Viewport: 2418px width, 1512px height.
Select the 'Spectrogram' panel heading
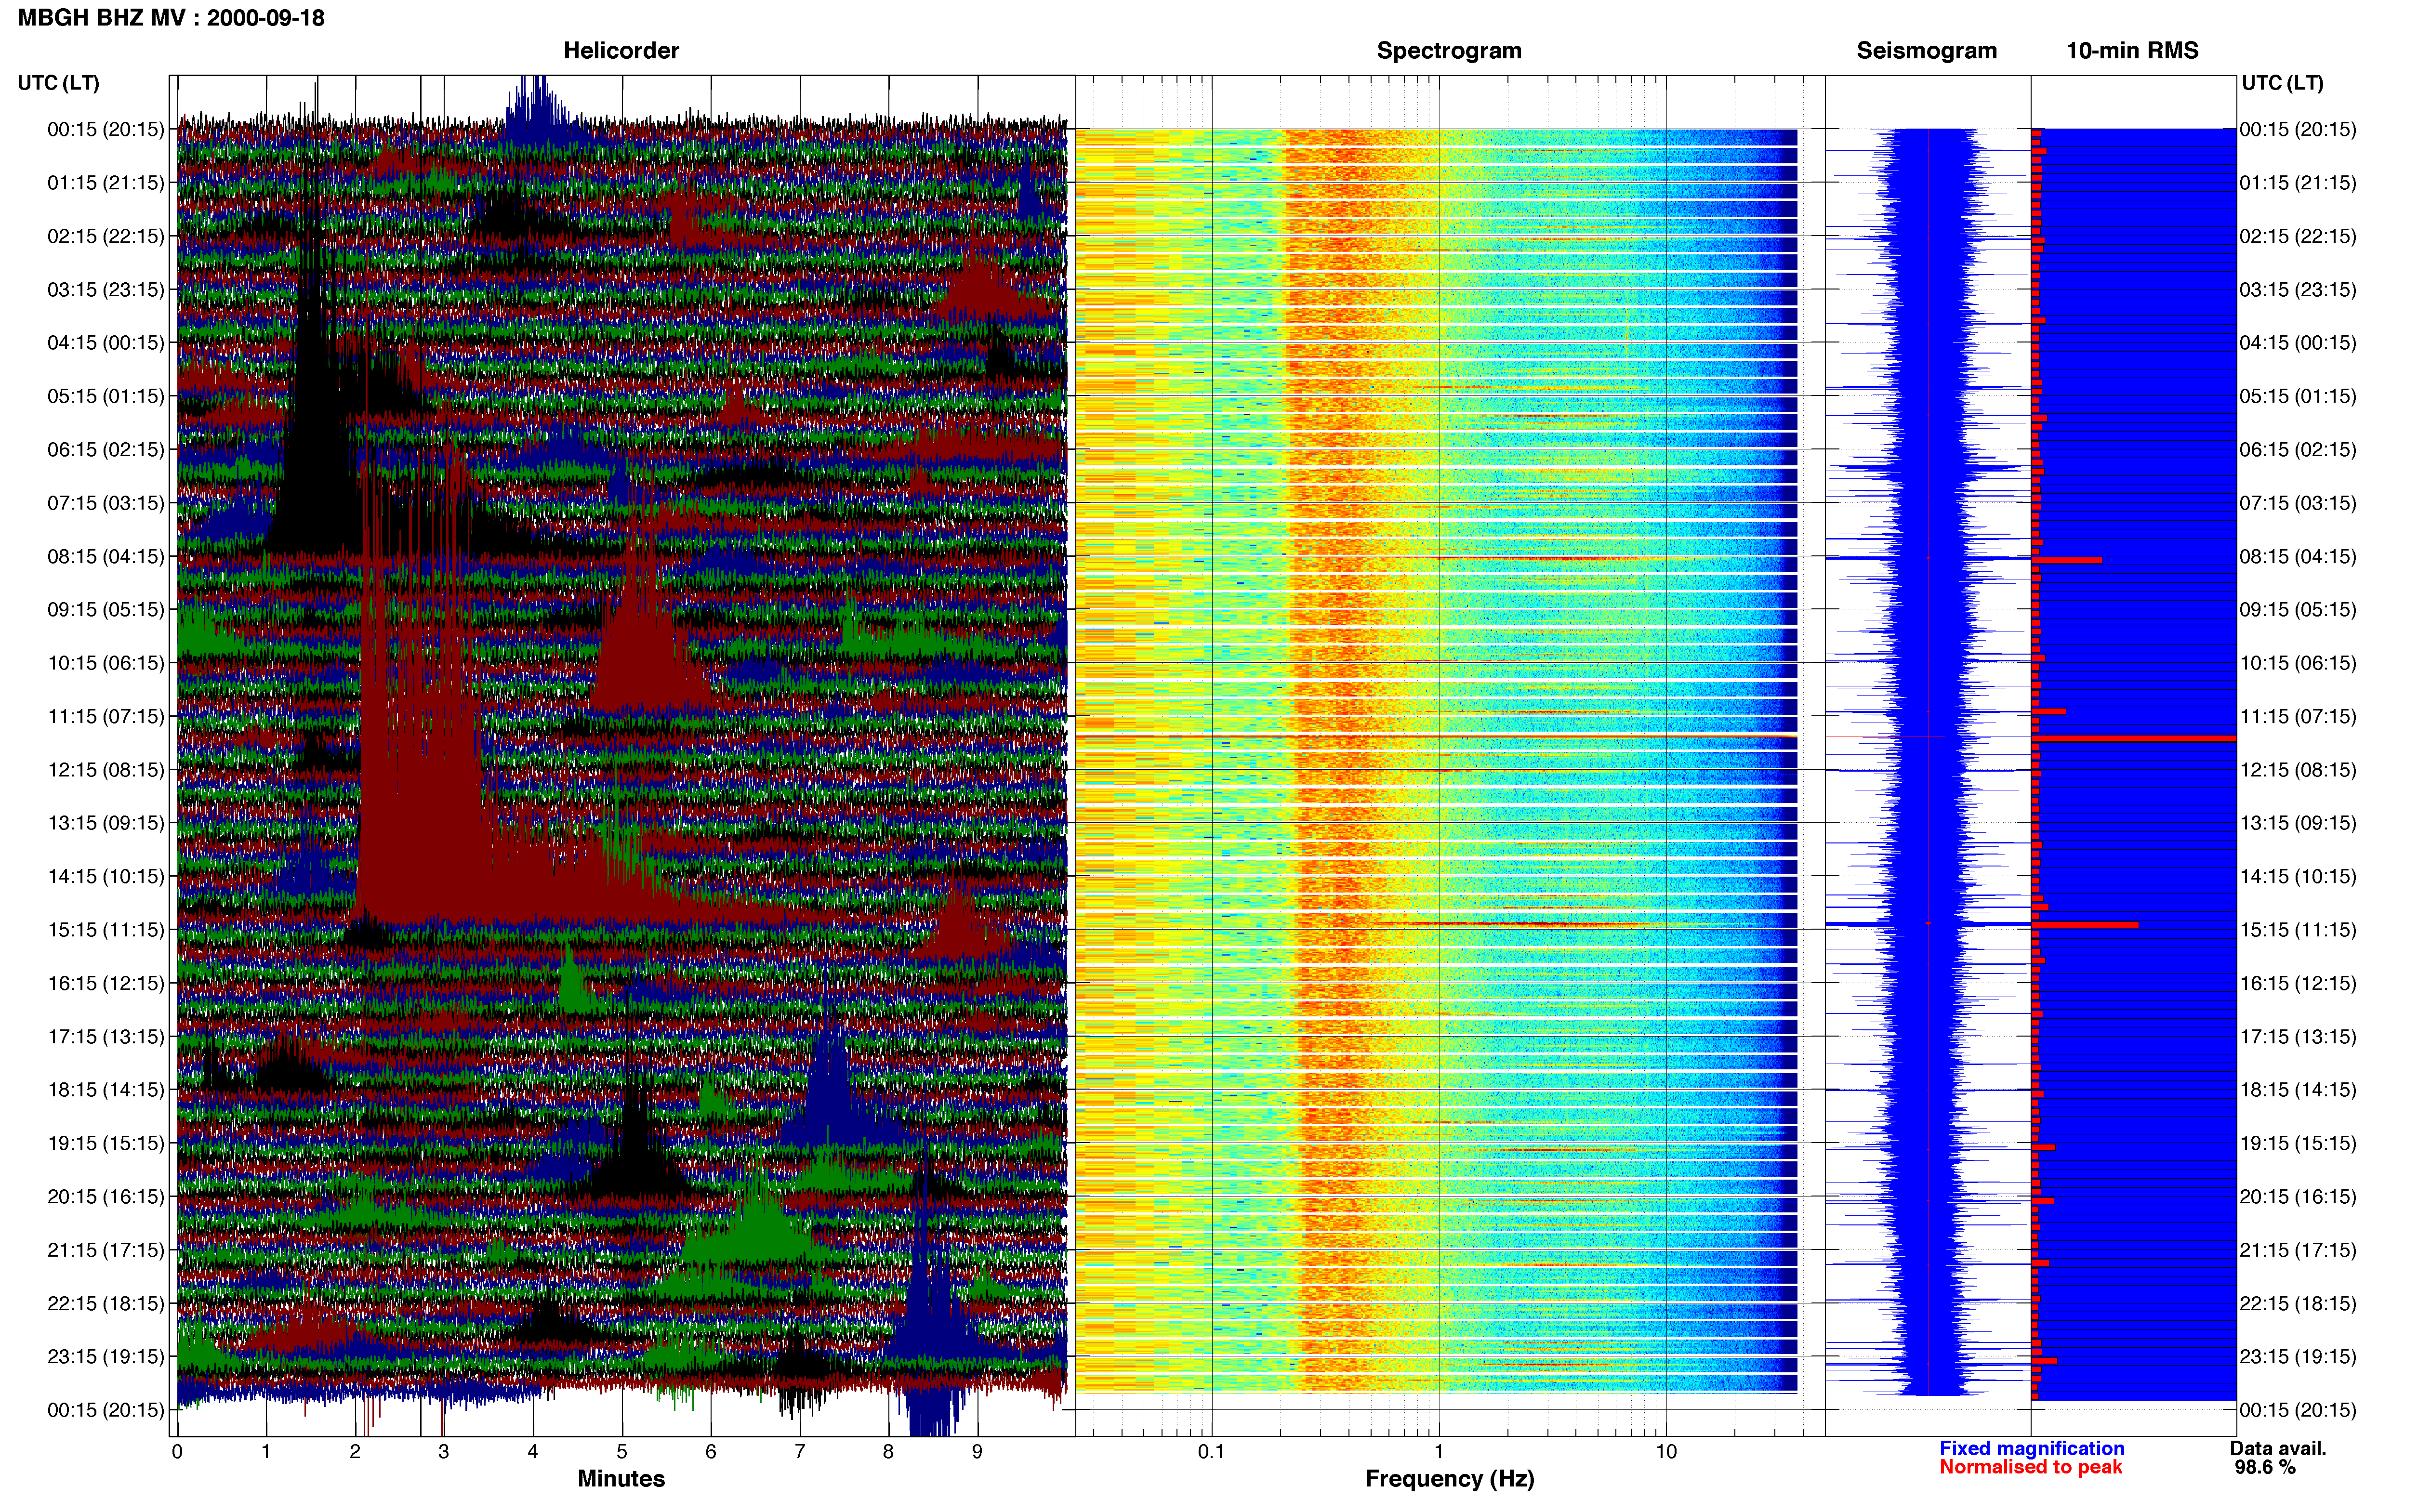click(1449, 50)
